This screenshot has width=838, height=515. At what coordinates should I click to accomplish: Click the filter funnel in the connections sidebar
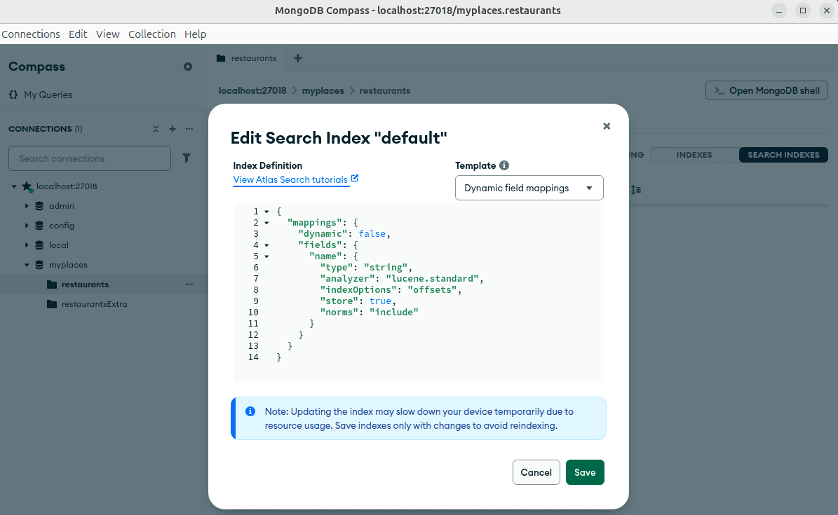click(186, 158)
